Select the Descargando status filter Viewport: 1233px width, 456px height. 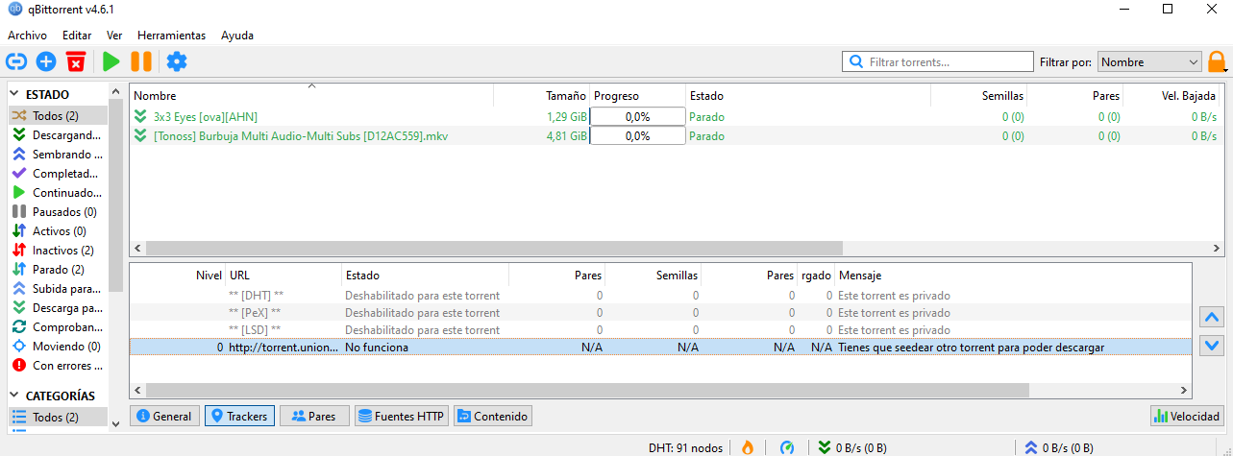(x=57, y=135)
